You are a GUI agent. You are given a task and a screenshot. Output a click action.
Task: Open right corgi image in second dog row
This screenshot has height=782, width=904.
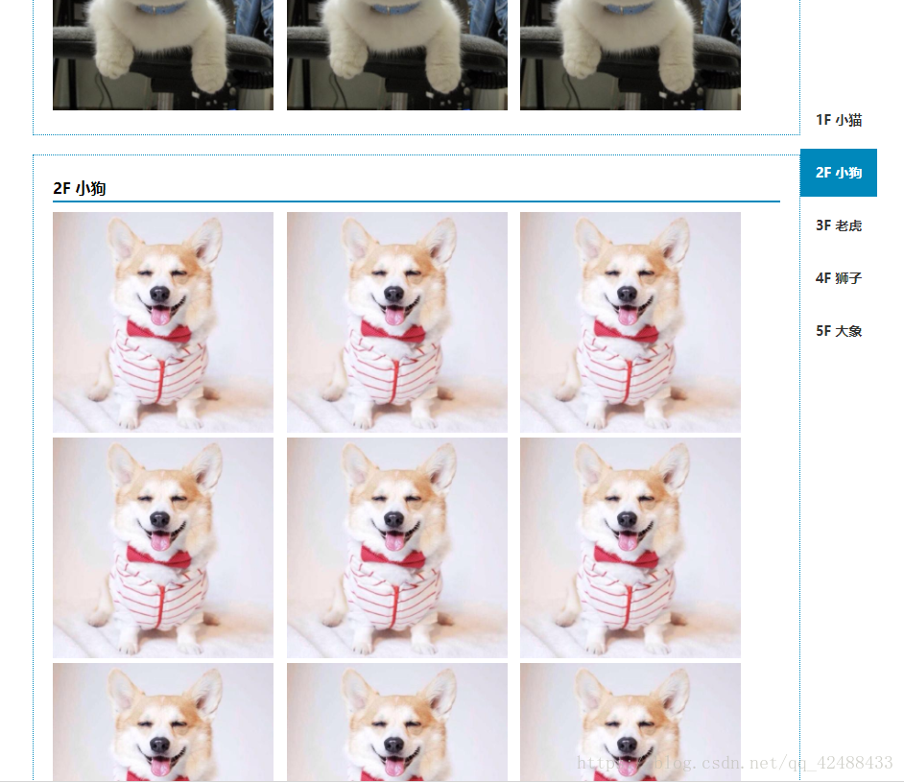click(x=630, y=548)
